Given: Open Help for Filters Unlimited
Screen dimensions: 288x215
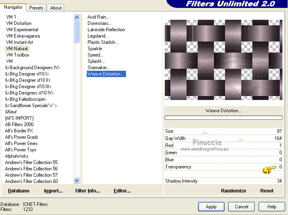Looking at the screenshot, I should pyautogui.click(x=272, y=207).
